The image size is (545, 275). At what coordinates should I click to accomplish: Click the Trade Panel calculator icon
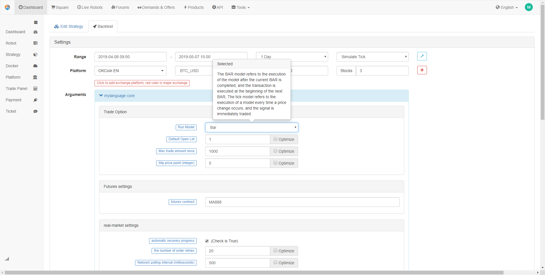tap(35, 89)
